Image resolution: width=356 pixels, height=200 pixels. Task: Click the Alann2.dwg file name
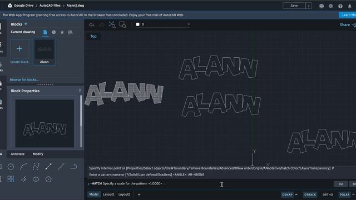75,6
